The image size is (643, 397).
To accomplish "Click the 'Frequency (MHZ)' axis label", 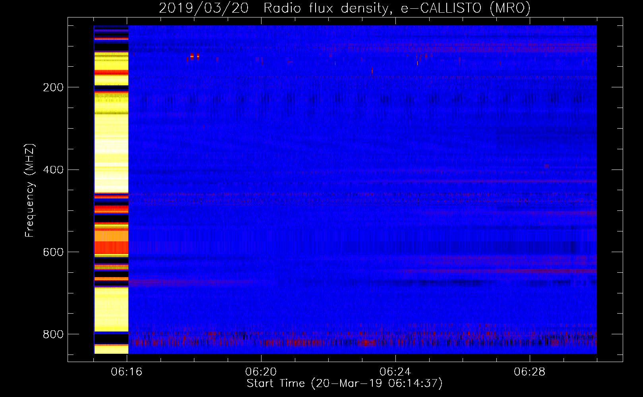I will (30, 191).
